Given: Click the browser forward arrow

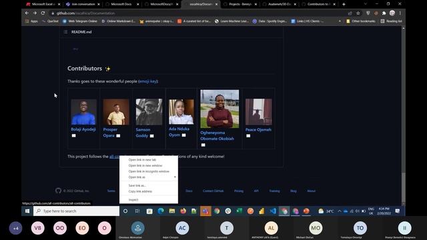Looking at the screenshot, I should 35,13.
